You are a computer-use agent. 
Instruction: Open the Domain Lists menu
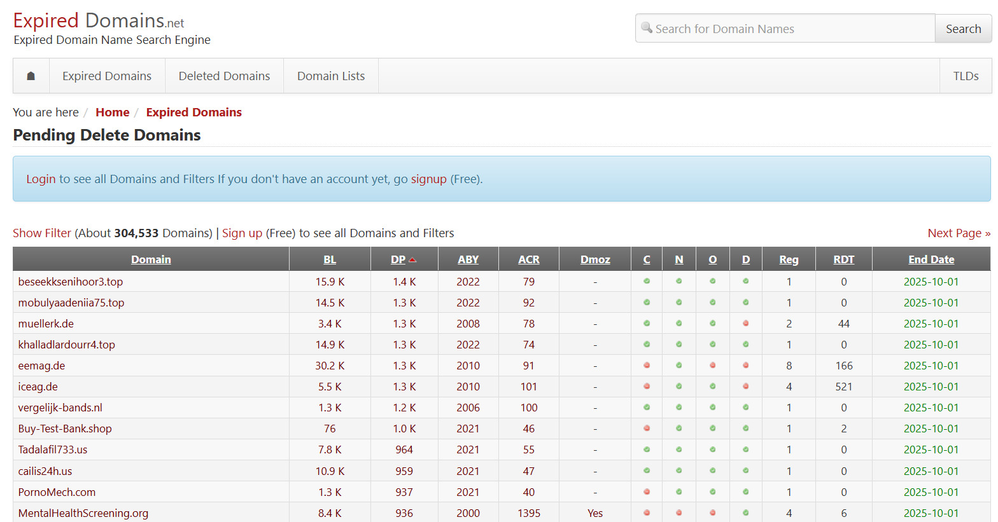click(x=331, y=76)
